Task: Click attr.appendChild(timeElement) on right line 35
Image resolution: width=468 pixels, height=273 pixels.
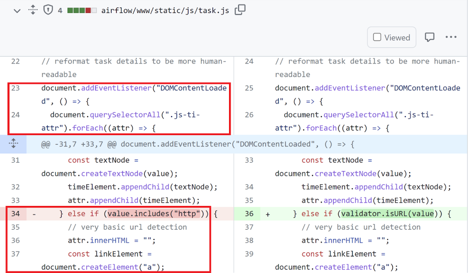Action: click(367, 200)
